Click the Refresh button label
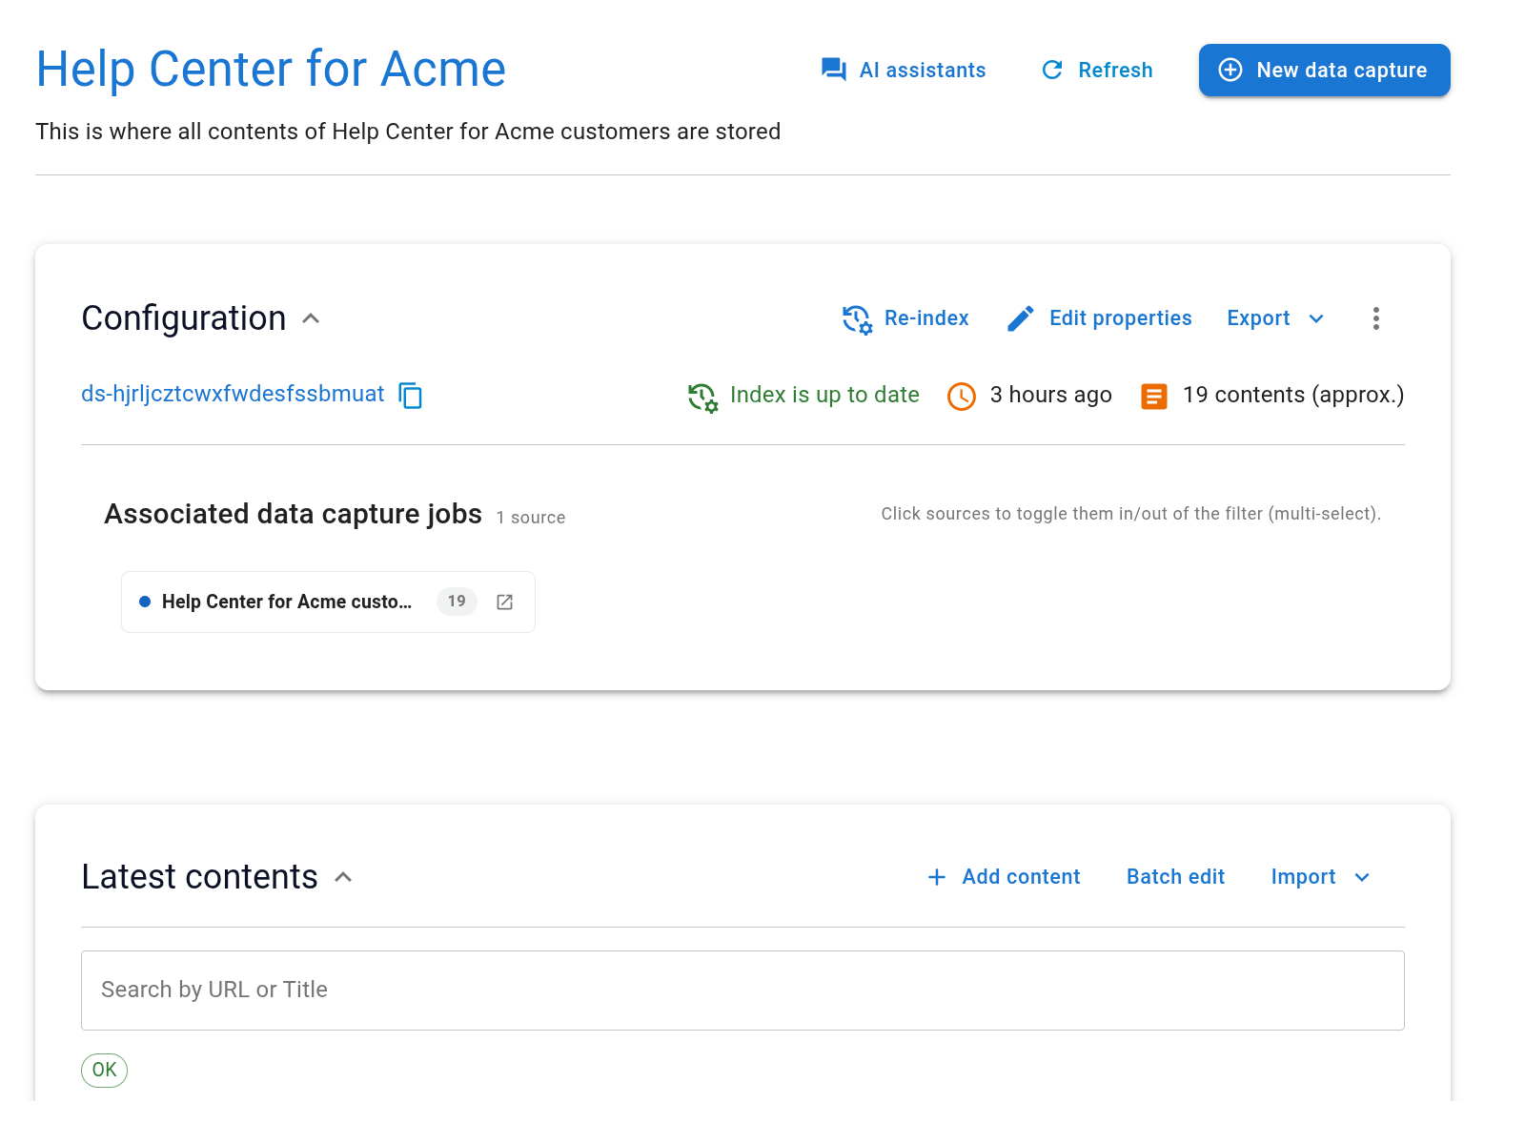The image size is (1525, 1144). coord(1115,70)
